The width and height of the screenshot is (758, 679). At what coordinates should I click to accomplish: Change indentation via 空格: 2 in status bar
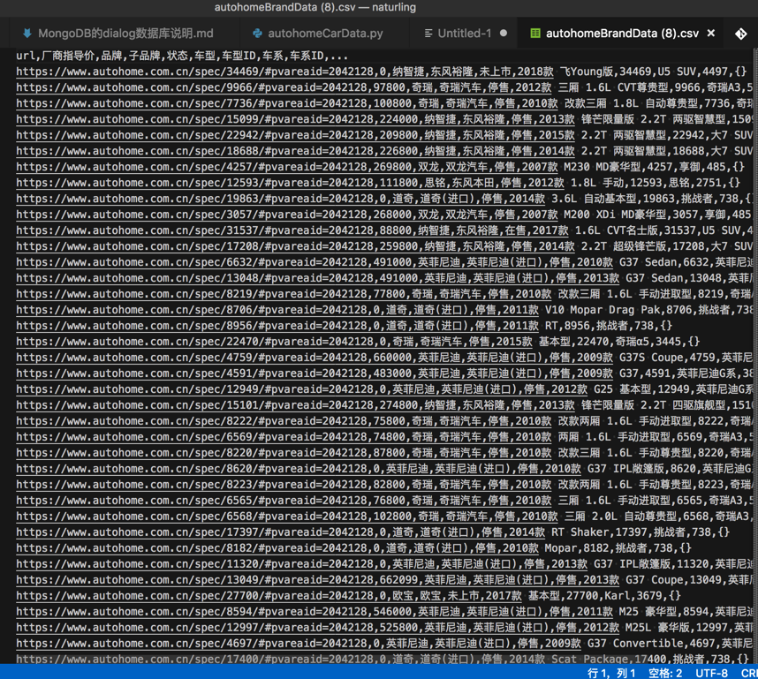(665, 673)
